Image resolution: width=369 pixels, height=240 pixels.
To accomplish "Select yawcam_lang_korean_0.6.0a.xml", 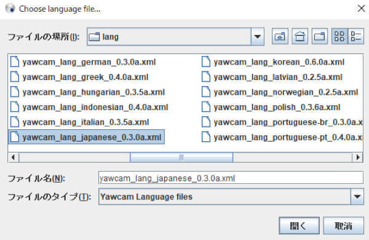I will pos(273,62).
